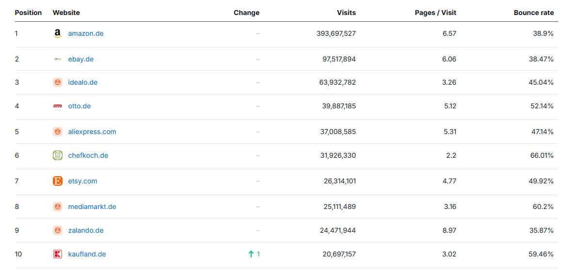Click the Visits column header
This screenshot has height=270, width=575.
click(x=346, y=13)
